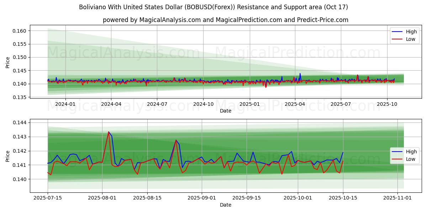Pick the 2025-10 date tick on top chart

coord(387,104)
